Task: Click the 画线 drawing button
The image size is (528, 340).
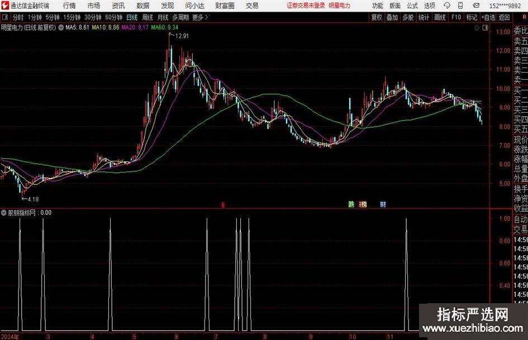Action: [440, 17]
